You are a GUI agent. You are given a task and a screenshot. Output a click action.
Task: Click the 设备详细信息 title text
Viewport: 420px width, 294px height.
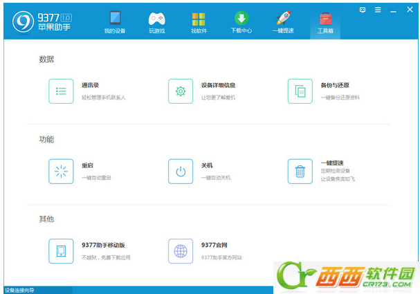click(219, 85)
